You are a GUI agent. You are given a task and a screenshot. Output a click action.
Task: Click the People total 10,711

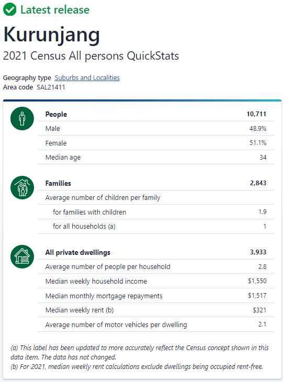[256, 114]
